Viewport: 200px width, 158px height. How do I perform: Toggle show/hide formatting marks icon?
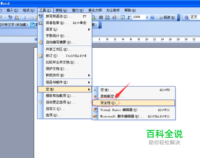tap(129, 17)
